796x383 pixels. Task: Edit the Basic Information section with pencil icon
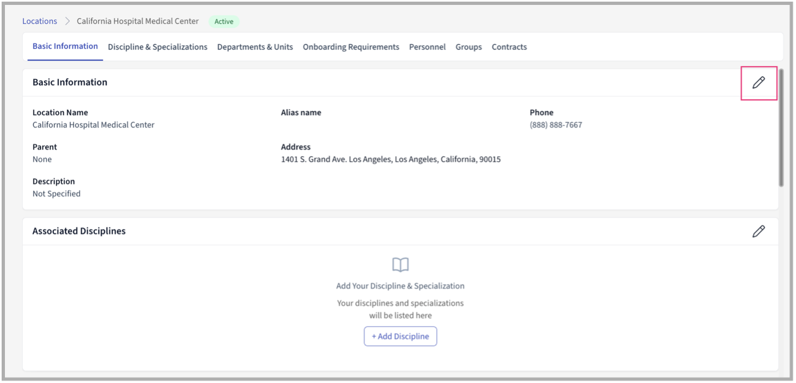tap(758, 83)
